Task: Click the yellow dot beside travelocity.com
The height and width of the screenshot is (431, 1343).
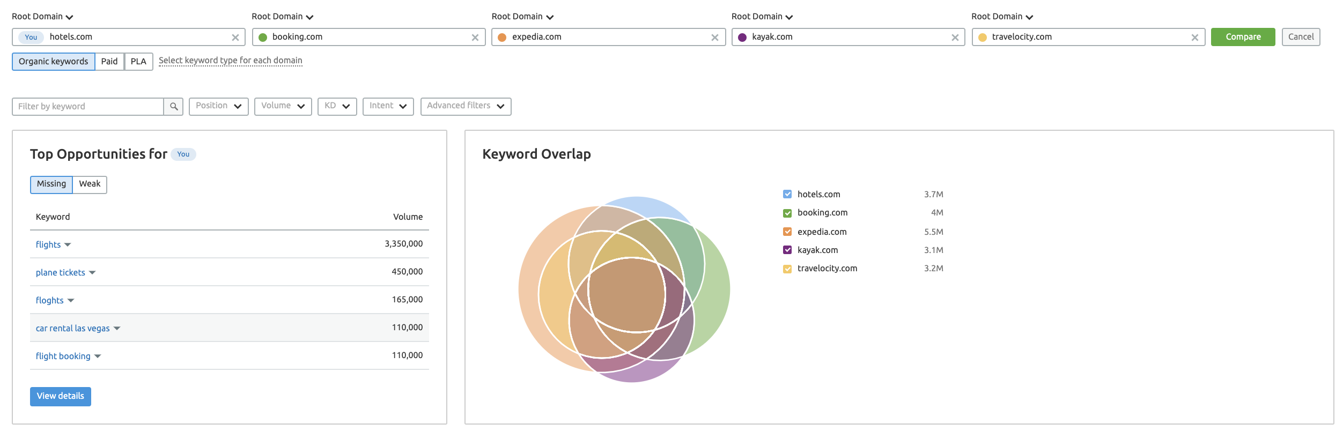Action: [x=983, y=38]
